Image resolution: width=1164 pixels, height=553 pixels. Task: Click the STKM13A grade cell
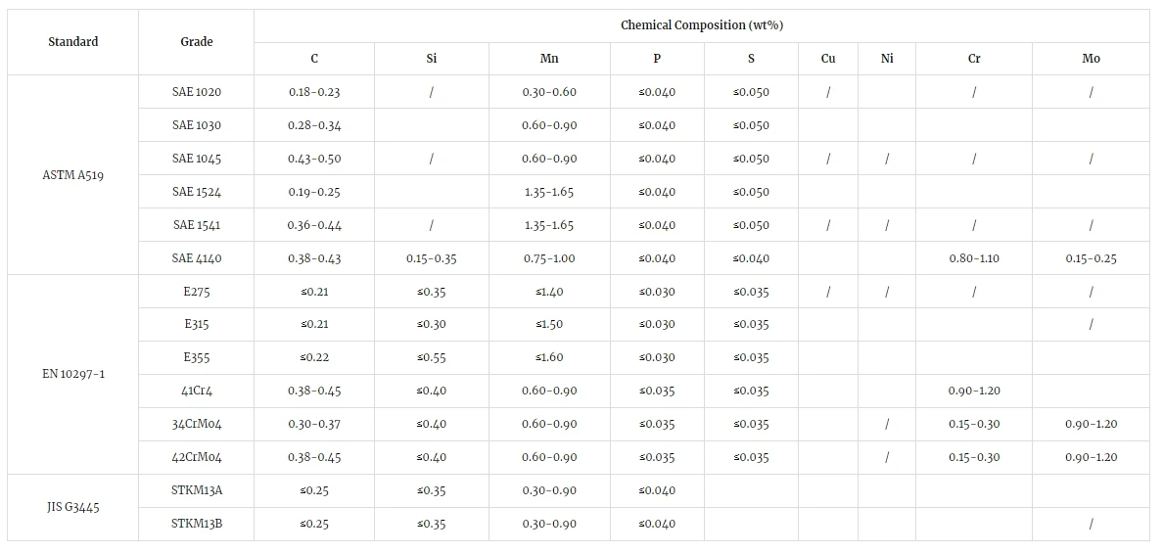[196, 490]
